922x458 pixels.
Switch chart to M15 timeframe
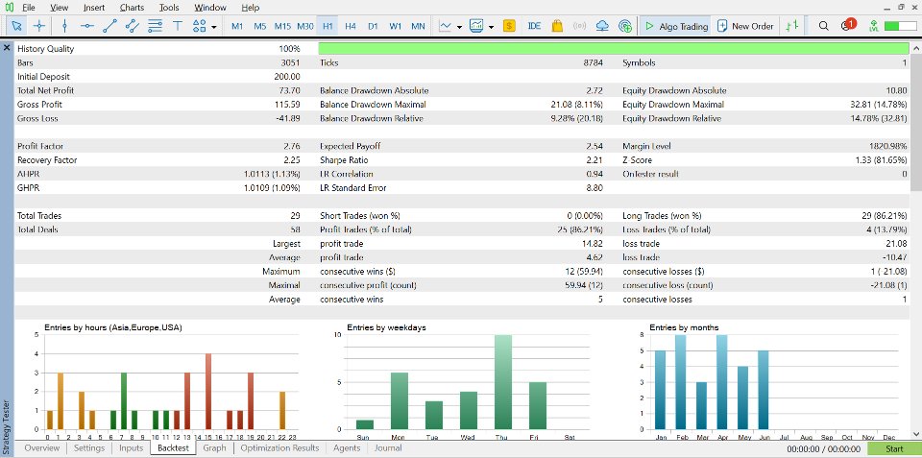[282, 26]
